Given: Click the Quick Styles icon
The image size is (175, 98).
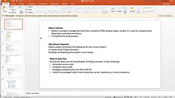Looking at the screenshot, I should pyautogui.click(x=139, y=8).
